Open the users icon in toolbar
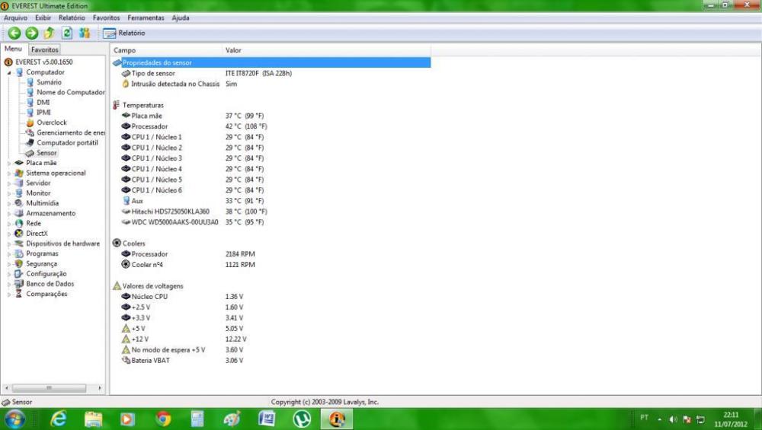Image resolution: width=762 pixels, height=430 pixels. click(x=85, y=33)
